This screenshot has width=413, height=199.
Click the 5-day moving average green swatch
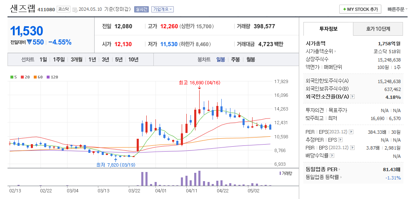pos(12,77)
